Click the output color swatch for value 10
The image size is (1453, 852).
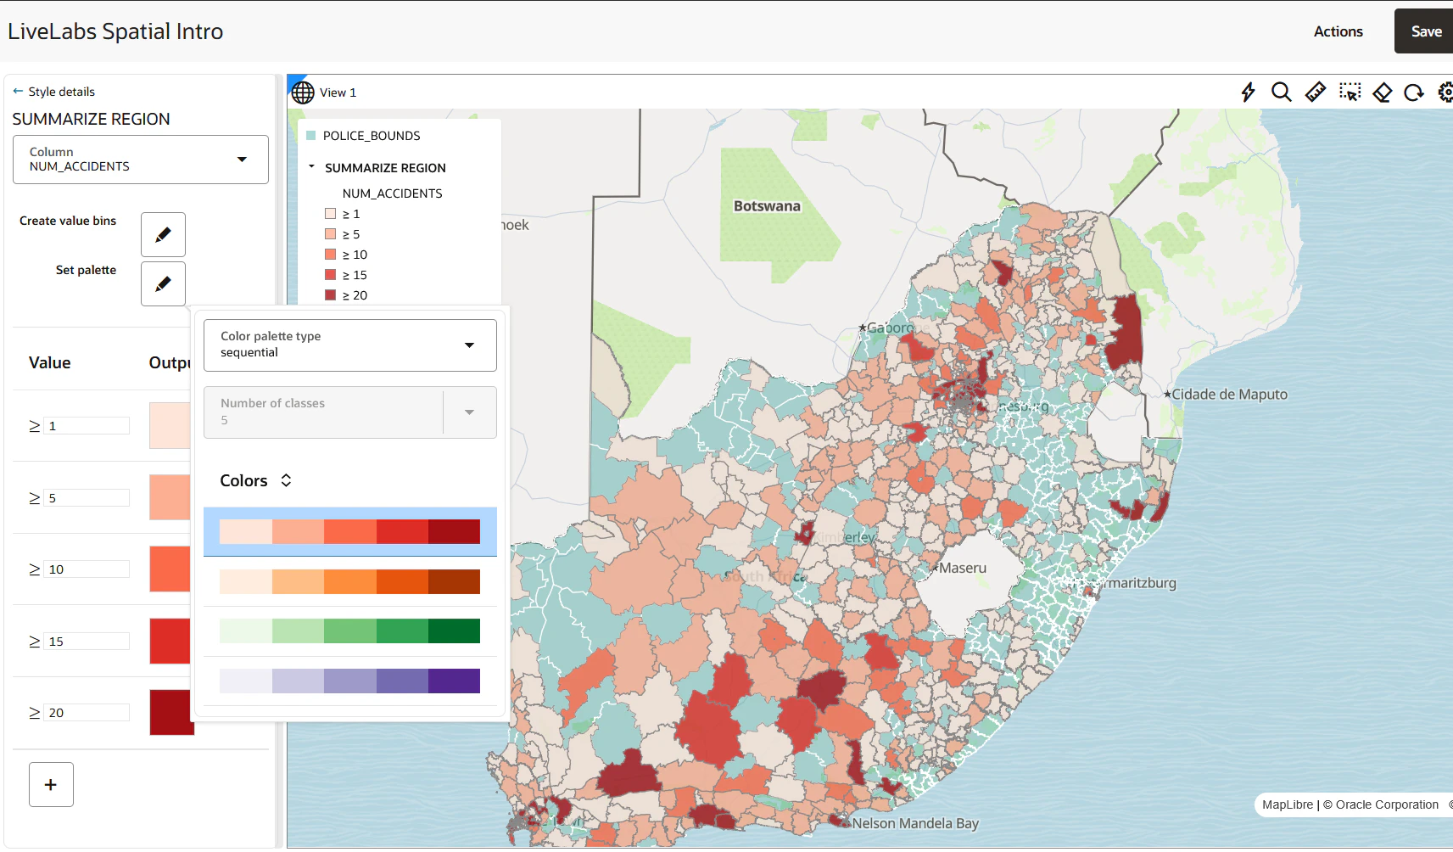click(170, 569)
